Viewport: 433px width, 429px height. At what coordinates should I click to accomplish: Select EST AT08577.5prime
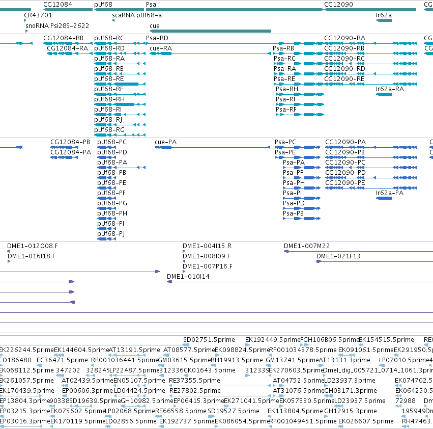coord(189,350)
